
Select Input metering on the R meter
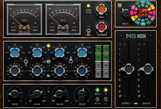pos(52,27)
